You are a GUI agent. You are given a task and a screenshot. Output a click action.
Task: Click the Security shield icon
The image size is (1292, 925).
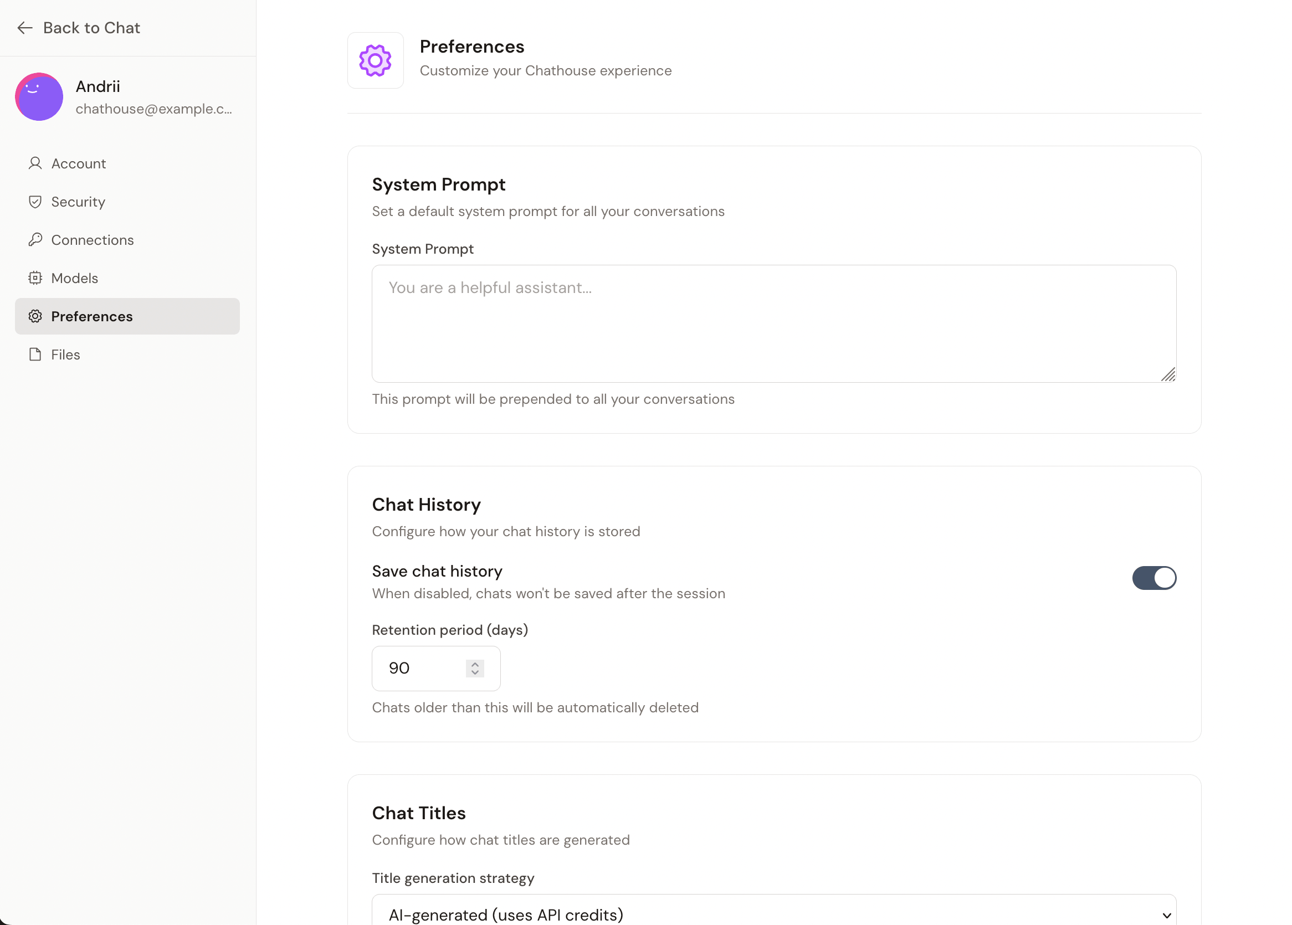[x=35, y=202]
